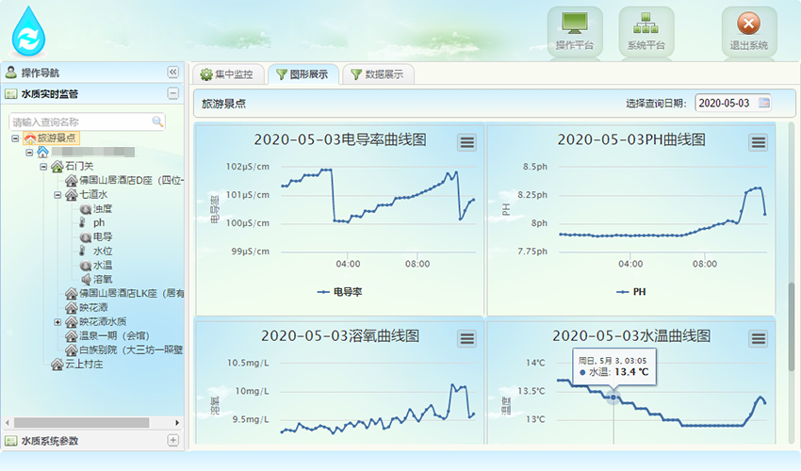The image size is (801, 471).
Task: Switch to the 集中监控 tab
Action: 226,74
